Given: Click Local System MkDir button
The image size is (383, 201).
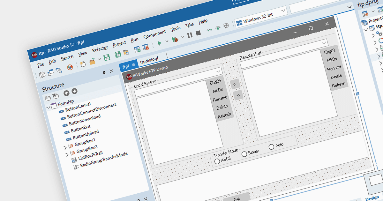Looking at the screenshot, I should coord(218,91).
